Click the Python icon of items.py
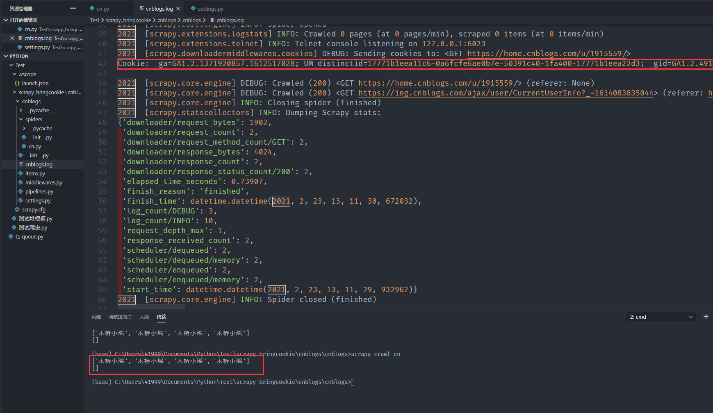 (x=21, y=173)
